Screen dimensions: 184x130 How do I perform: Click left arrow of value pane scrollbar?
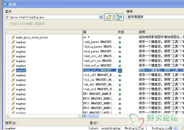click(85, 116)
